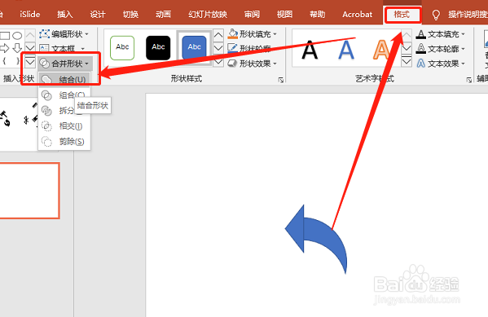Switch to the 插入 tab
The height and width of the screenshot is (317, 488).
(64, 15)
